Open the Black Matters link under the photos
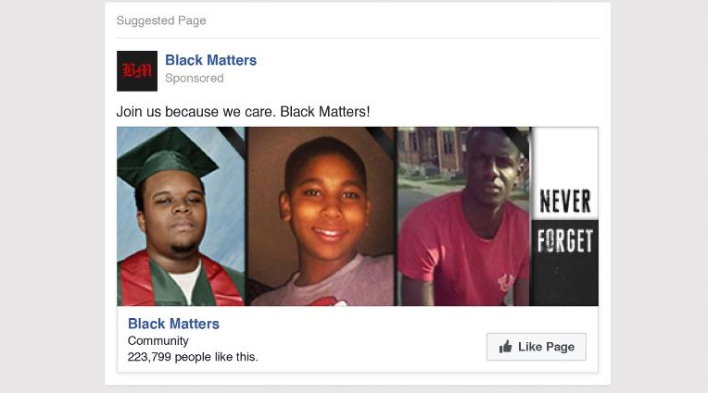Image resolution: width=708 pixels, height=393 pixels. (173, 324)
